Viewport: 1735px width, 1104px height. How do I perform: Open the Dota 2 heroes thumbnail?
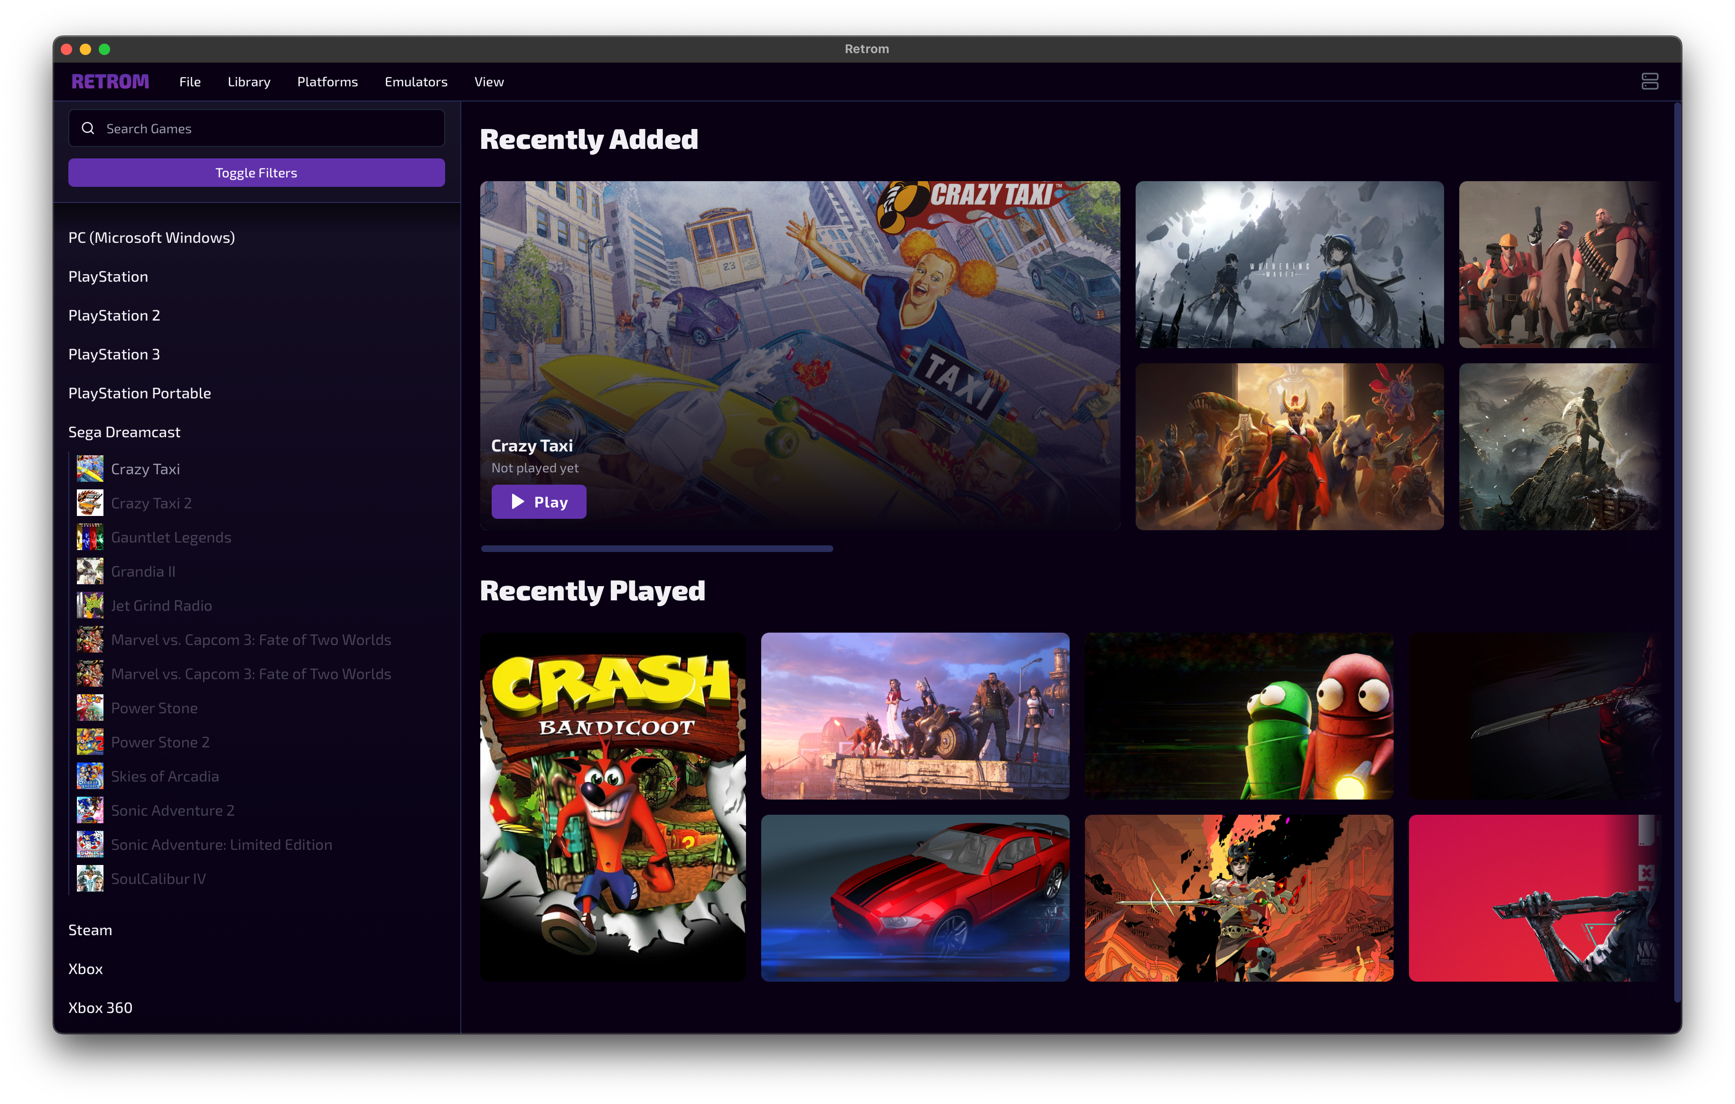(1289, 447)
